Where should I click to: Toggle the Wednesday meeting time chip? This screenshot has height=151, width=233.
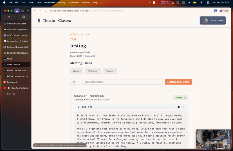pos(93,71)
